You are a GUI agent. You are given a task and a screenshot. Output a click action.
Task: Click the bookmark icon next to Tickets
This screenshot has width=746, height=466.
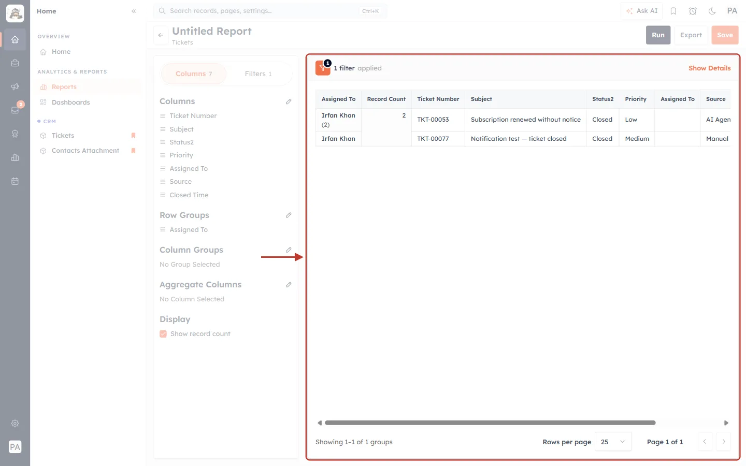(x=133, y=136)
